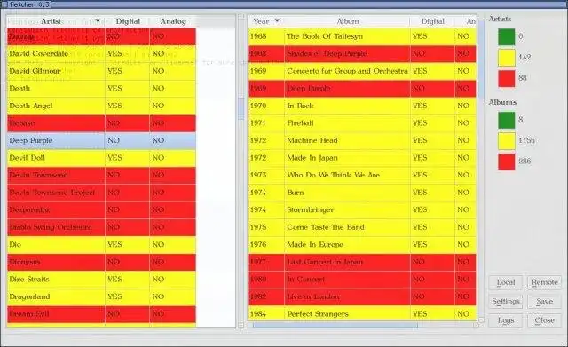Select Live in London album

coord(363,296)
